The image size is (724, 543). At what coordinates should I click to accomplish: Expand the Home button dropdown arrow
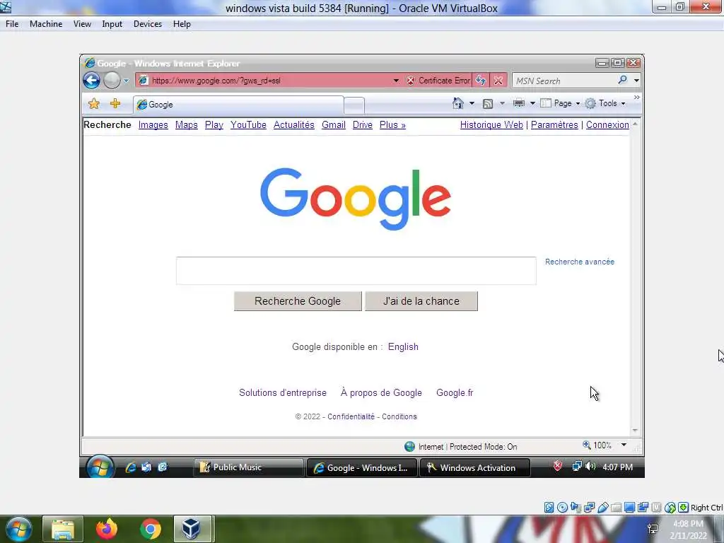(x=472, y=103)
